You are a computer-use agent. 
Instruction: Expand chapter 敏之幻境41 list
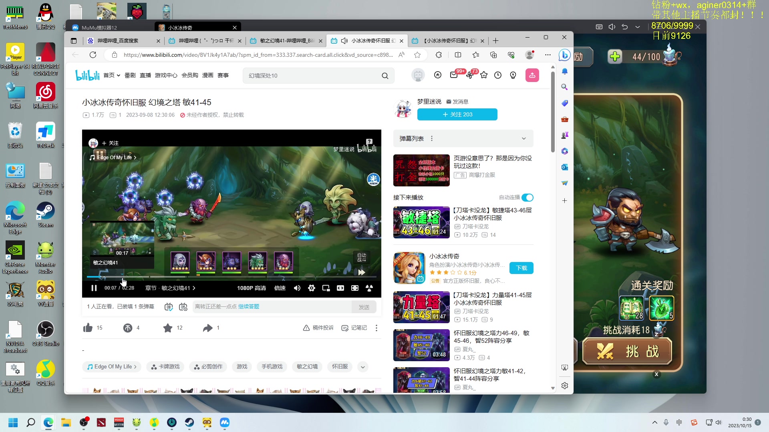point(171,288)
